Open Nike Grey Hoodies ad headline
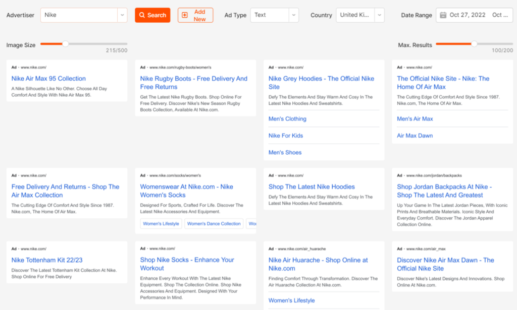The width and height of the screenshot is (517, 310). pos(321,83)
